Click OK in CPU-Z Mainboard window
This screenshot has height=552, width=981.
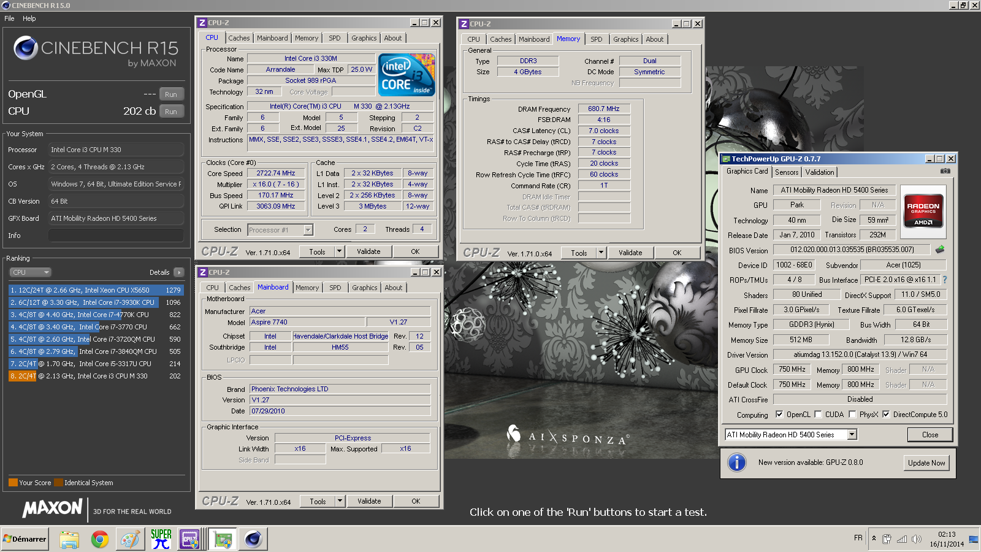[416, 501]
